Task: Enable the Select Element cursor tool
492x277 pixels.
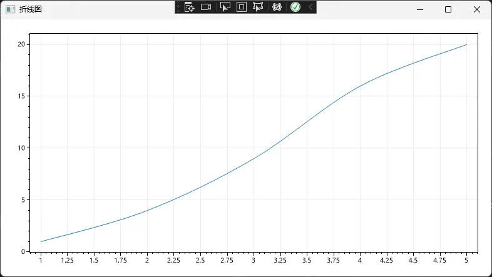Action: point(225,7)
